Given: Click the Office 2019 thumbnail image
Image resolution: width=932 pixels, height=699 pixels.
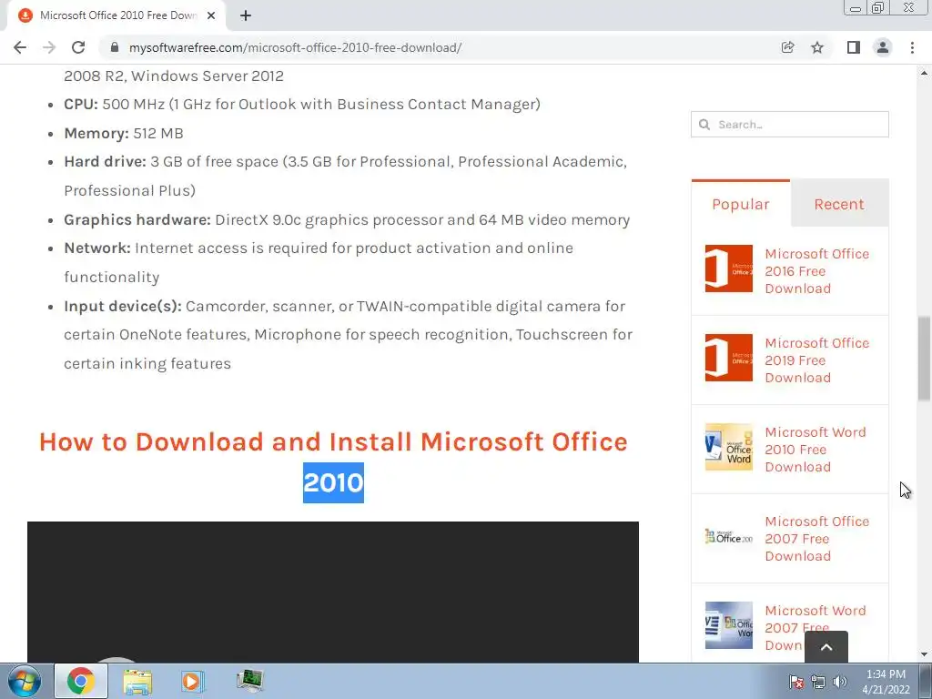Looking at the screenshot, I should 729,358.
